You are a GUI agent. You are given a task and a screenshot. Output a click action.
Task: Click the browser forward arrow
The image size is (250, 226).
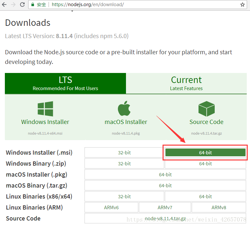coord(13,5)
